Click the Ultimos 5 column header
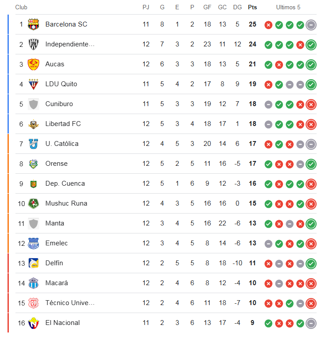Screen dimensions: 325x340 coord(288,8)
